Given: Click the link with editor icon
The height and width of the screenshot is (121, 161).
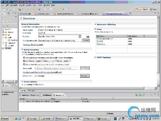Looking at the screenshot, I should (7, 26).
